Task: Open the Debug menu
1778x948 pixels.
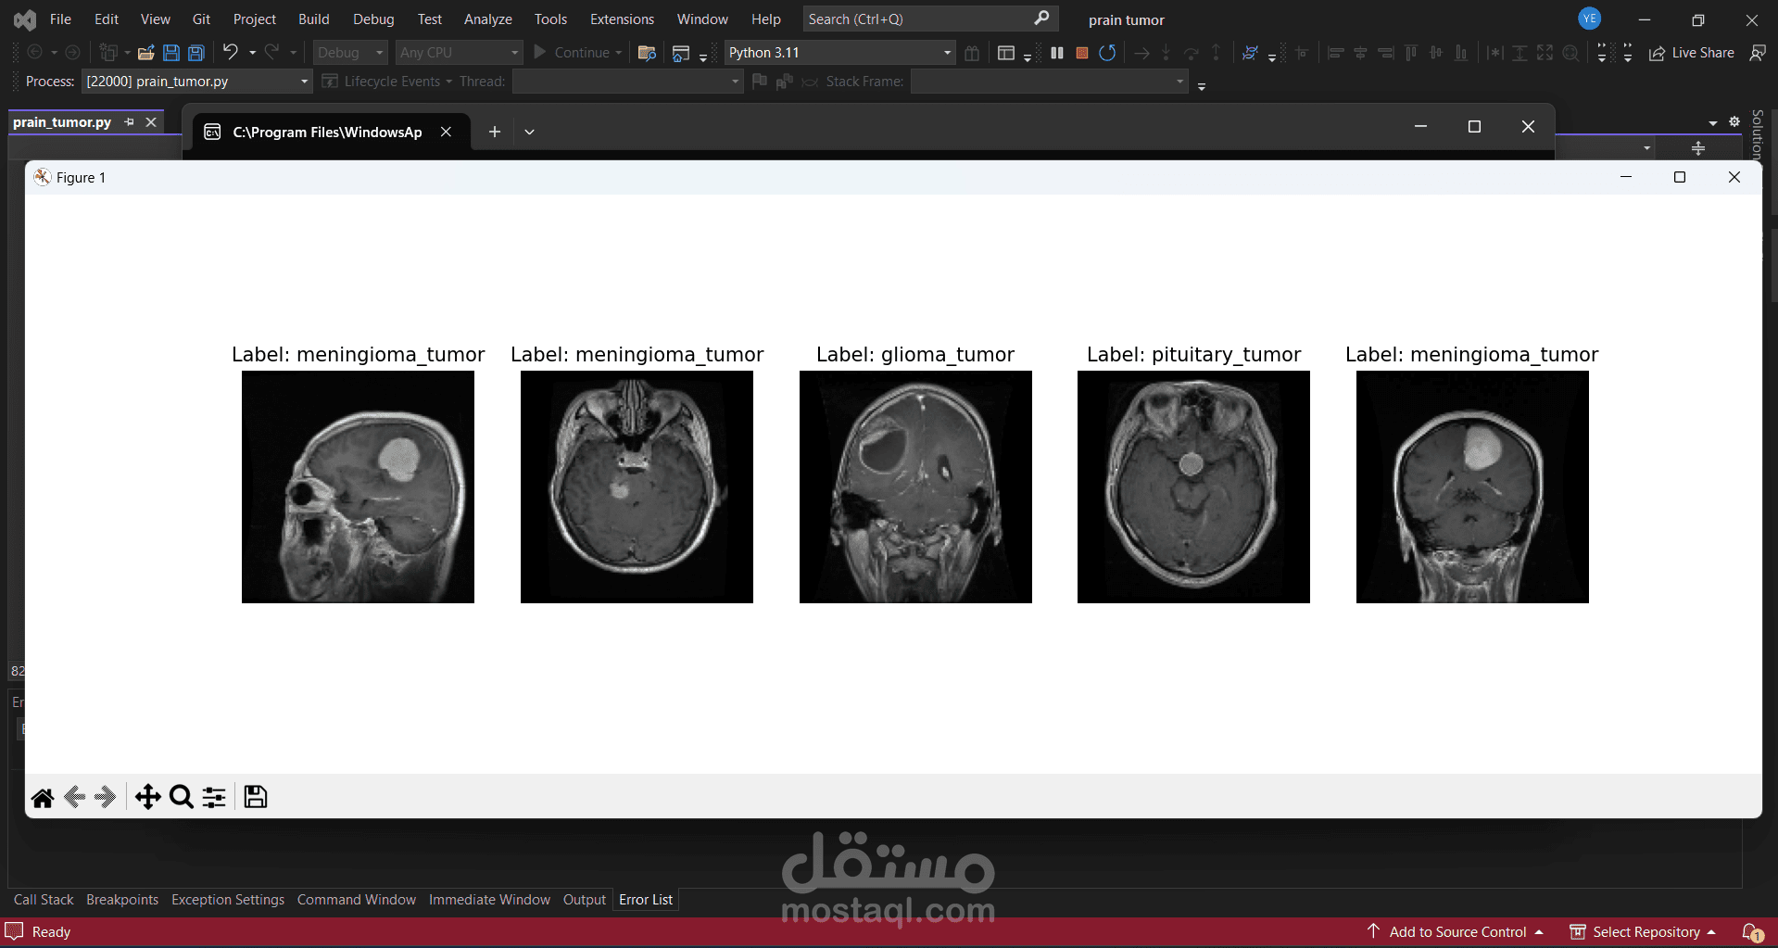Action: 373,19
